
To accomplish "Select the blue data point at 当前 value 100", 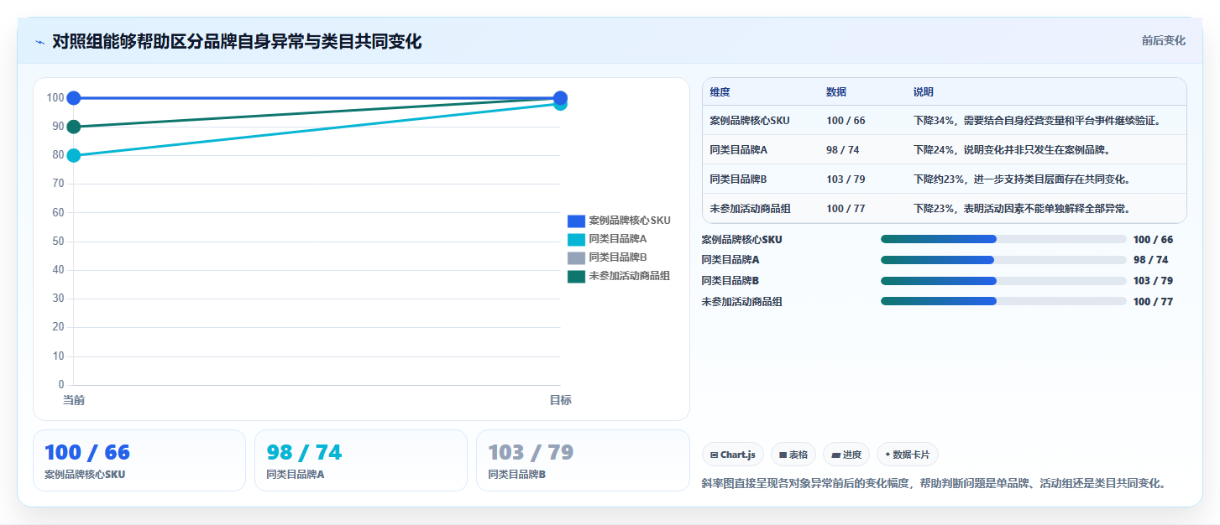I will pyautogui.click(x=74, y=98).
